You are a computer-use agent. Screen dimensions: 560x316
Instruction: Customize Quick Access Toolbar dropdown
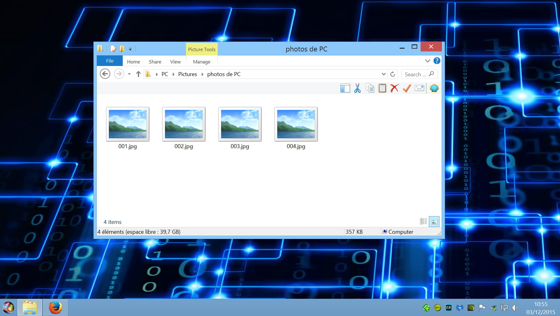(130, 49)
